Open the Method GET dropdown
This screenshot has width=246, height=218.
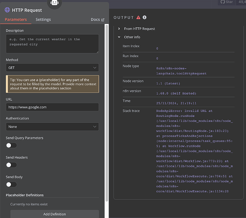52,68
